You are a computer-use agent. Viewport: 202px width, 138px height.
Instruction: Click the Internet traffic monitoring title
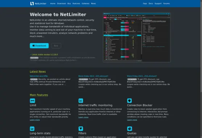tap(95, 105)
